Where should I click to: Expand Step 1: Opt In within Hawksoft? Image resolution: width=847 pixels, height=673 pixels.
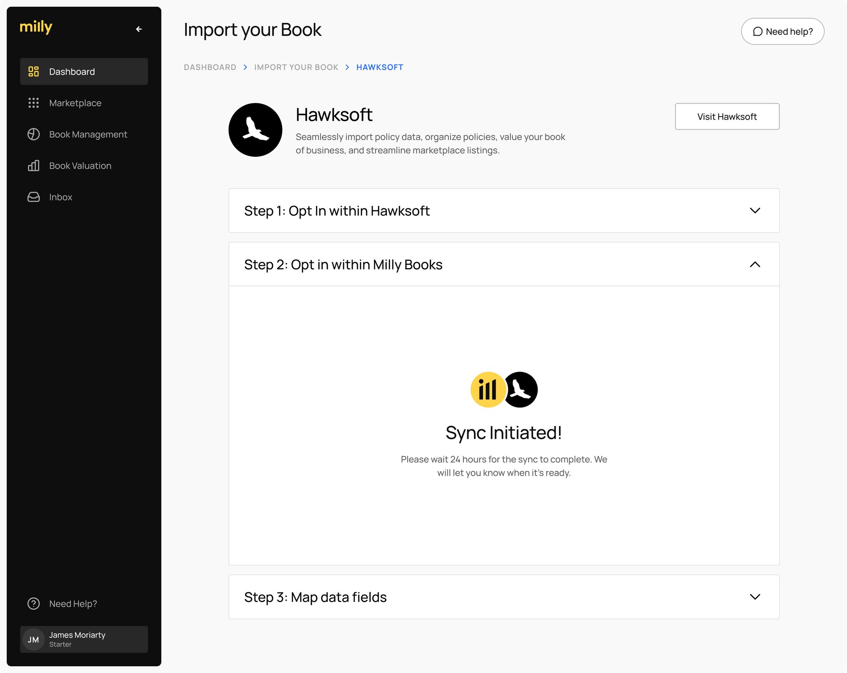755,210
